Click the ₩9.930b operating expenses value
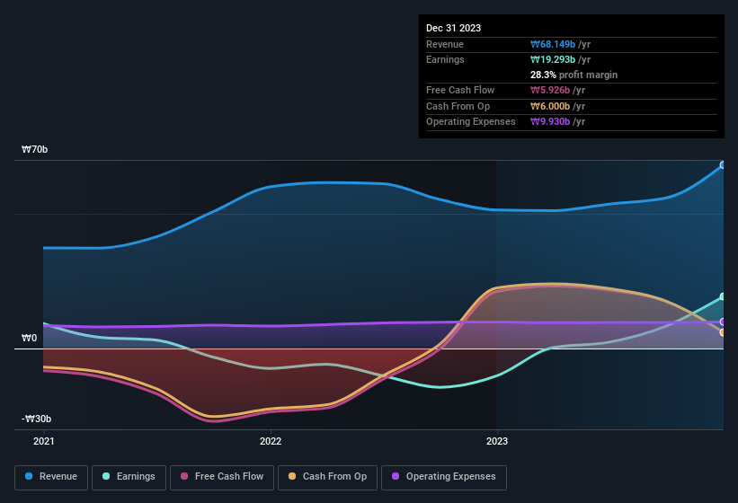This screenshot has height=503, width=738. point(550,121)
